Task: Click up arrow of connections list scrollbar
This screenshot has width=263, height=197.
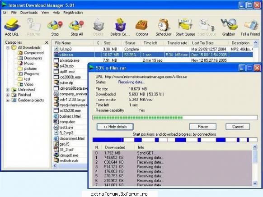Action: [255, 147]
